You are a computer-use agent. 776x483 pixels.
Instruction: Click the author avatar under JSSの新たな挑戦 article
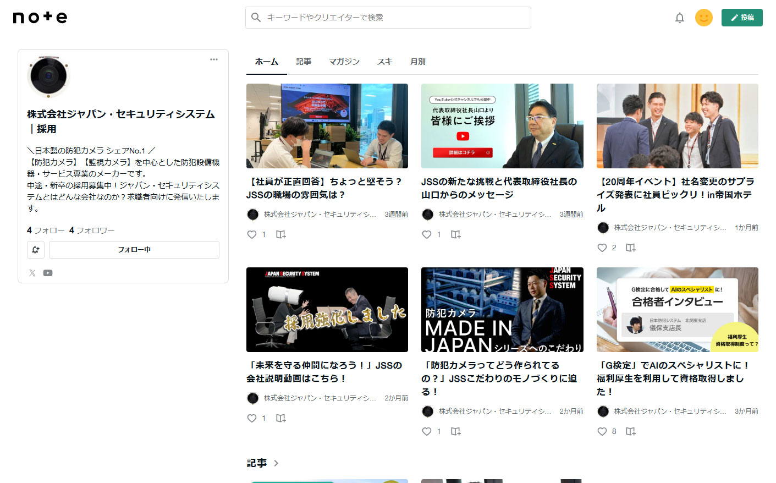point(428,215)
